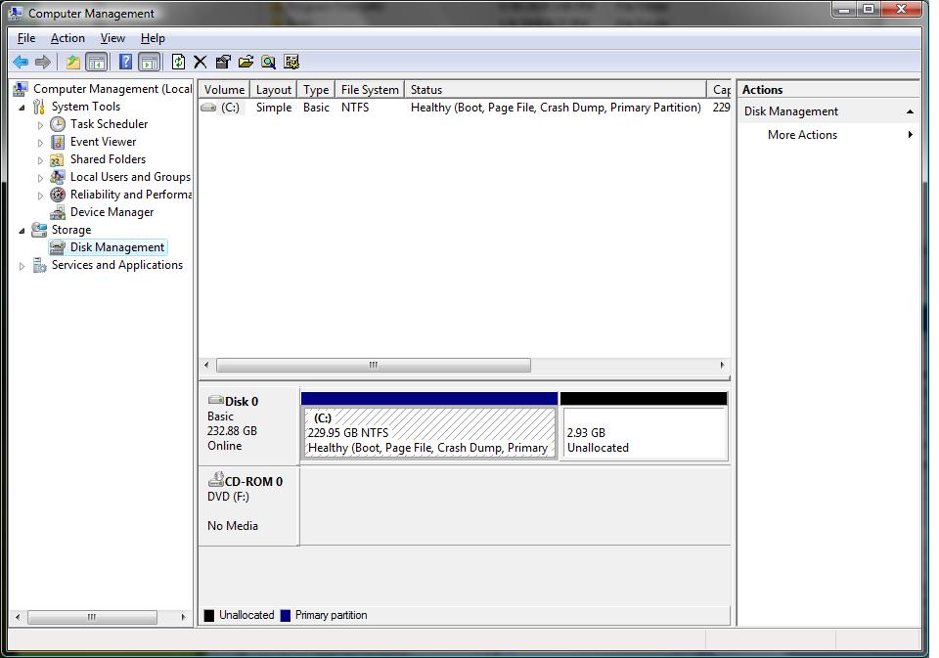Click the checklist settings icon in the toolbar
This screenshot has width=939, height=658.
point(291,62)
